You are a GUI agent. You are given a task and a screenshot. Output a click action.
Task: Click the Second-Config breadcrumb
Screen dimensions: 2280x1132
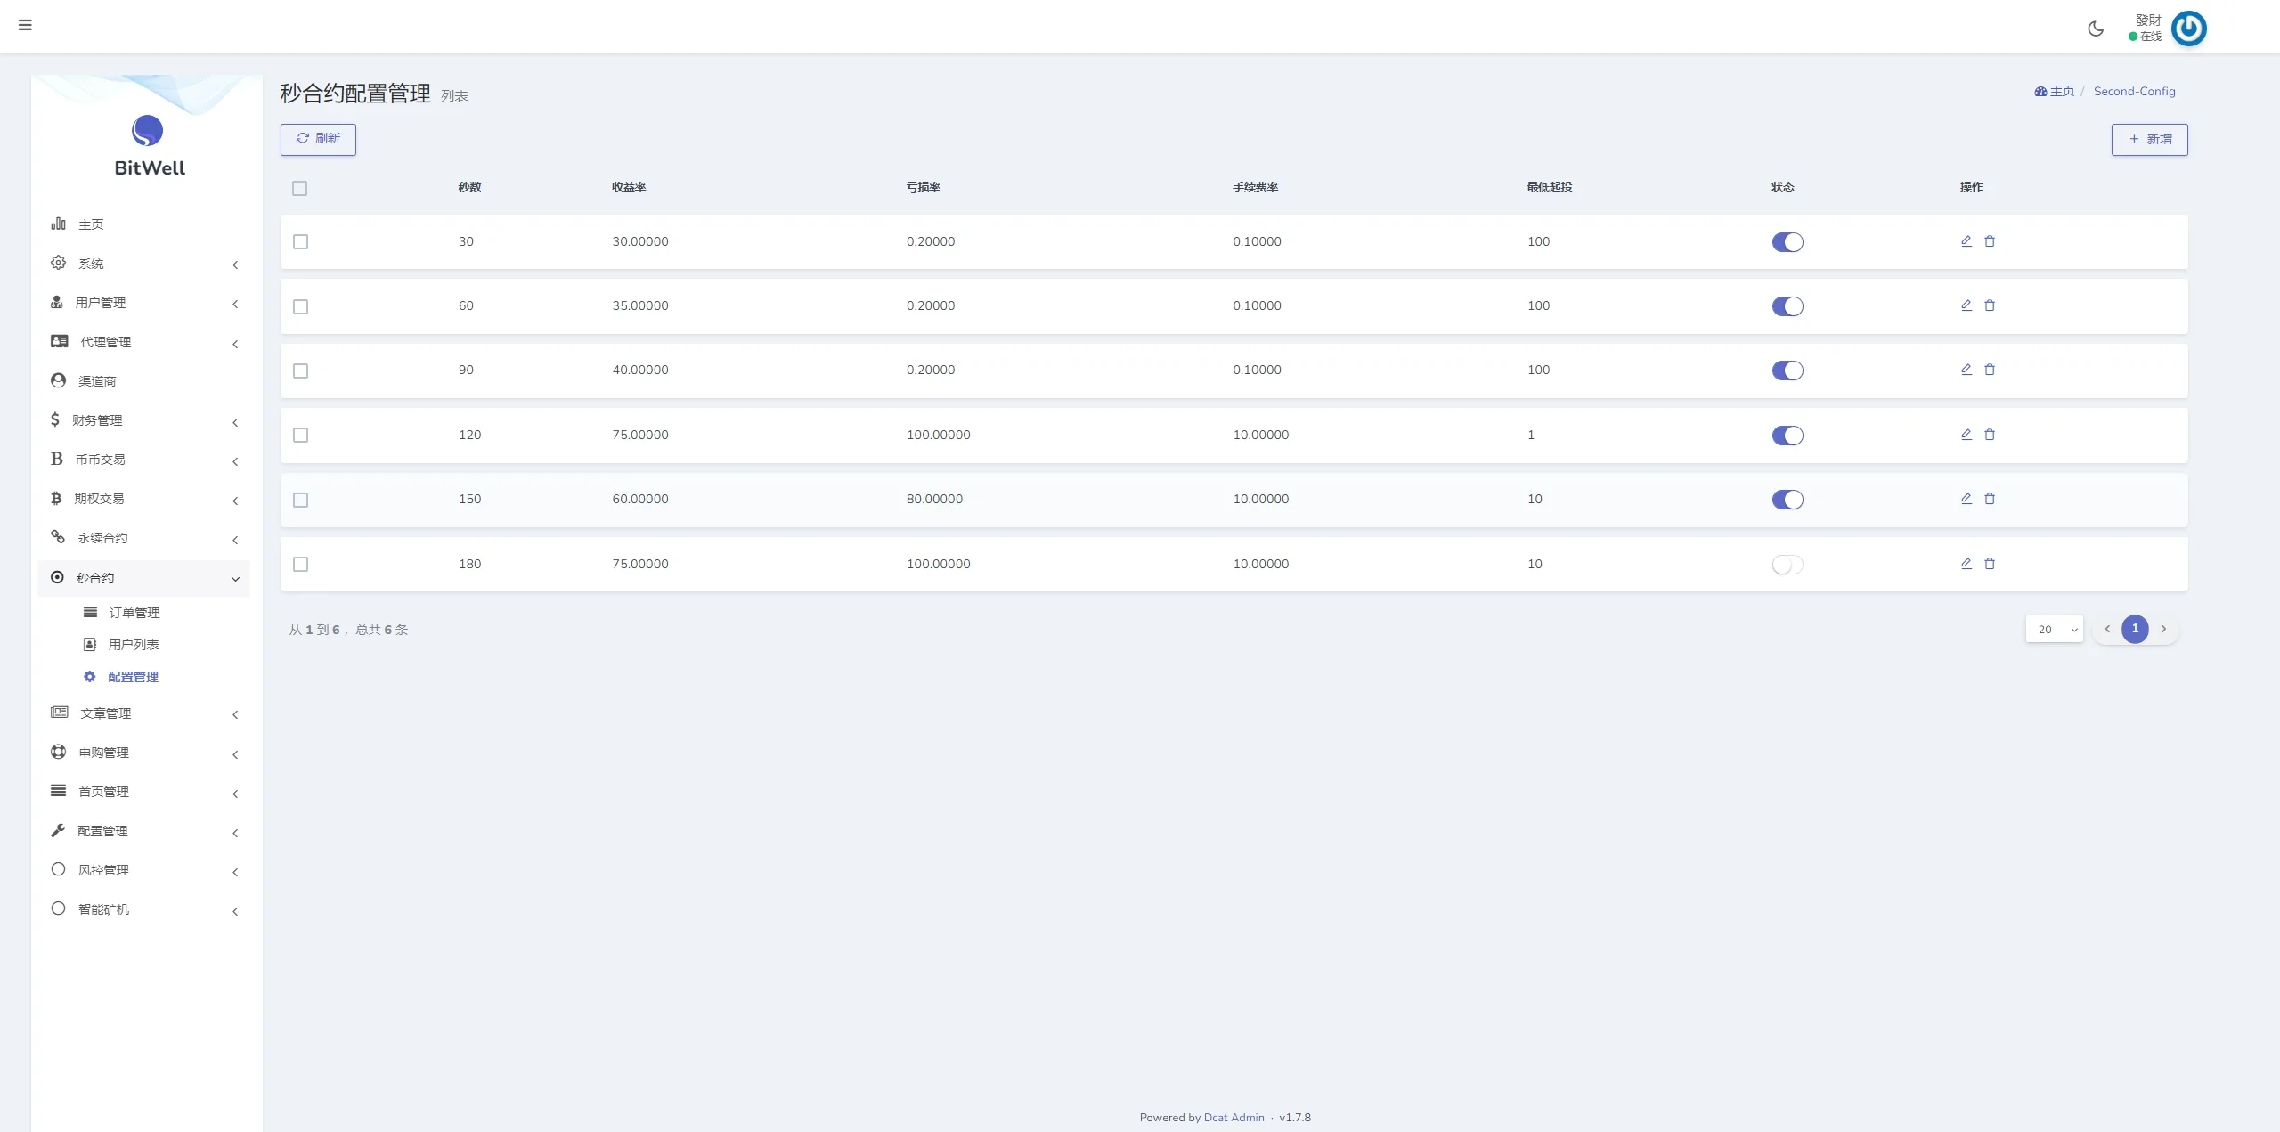(2134, 92)
